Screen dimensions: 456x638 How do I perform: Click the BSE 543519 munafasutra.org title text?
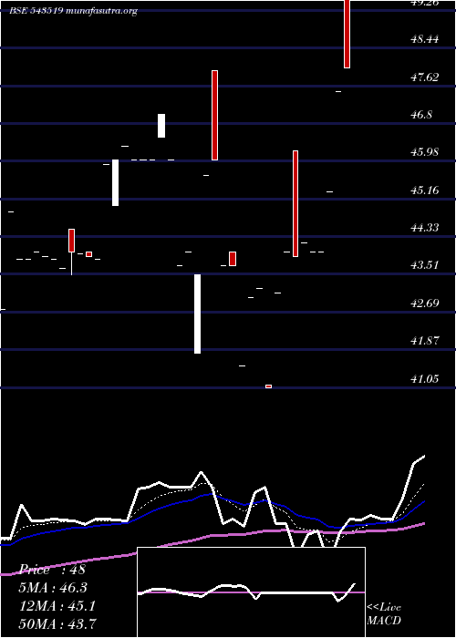[73, 11]
